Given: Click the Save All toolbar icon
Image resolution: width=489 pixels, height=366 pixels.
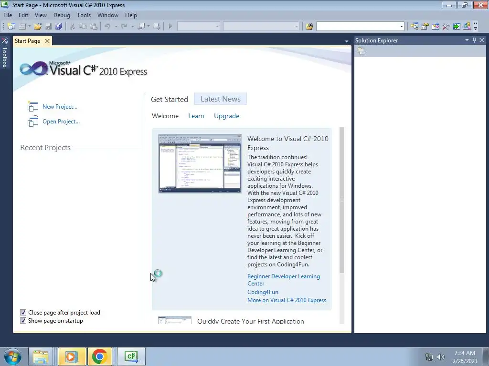Looking at the screenshot, I should click(x=59, y=27).
